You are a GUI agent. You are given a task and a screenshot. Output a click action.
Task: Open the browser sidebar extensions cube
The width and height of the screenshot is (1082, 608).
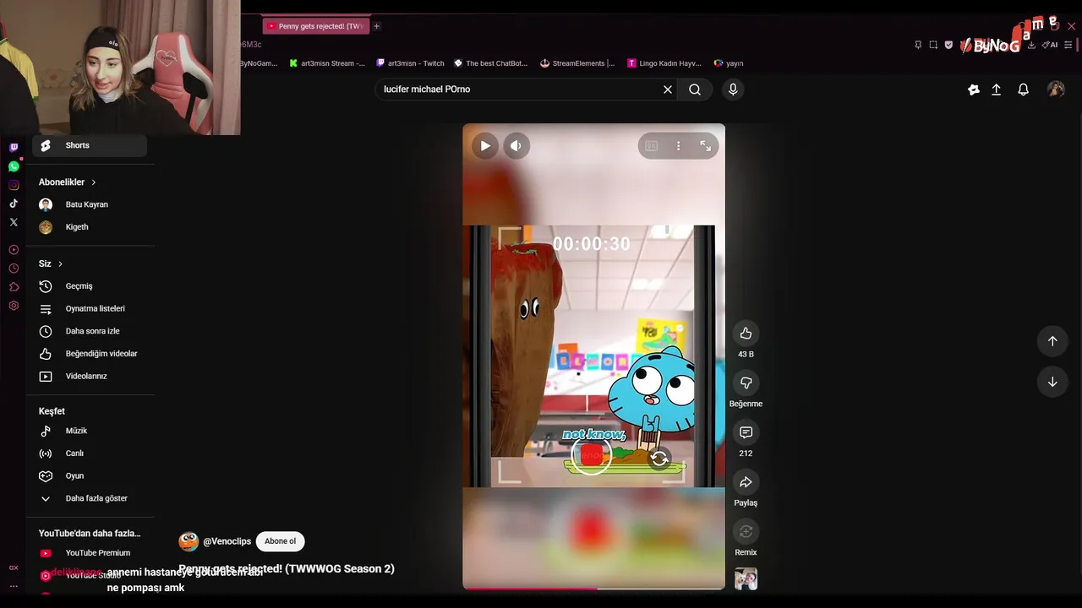[14, 287]
